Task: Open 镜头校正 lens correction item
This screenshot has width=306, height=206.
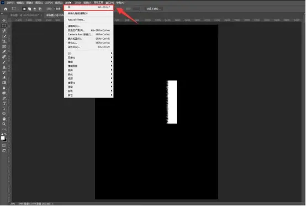Action: (88, 39)
